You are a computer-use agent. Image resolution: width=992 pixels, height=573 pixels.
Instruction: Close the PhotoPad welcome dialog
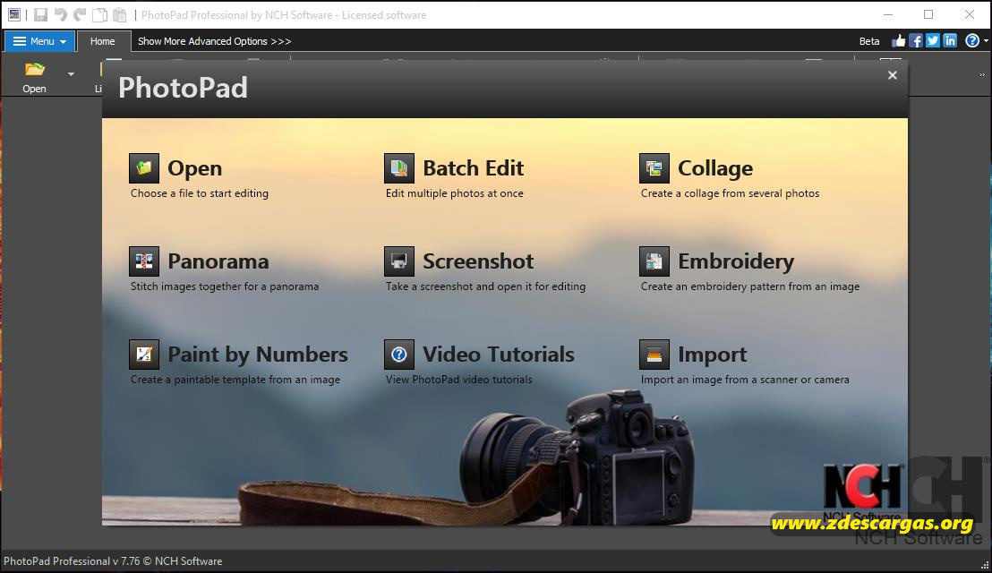892,75
